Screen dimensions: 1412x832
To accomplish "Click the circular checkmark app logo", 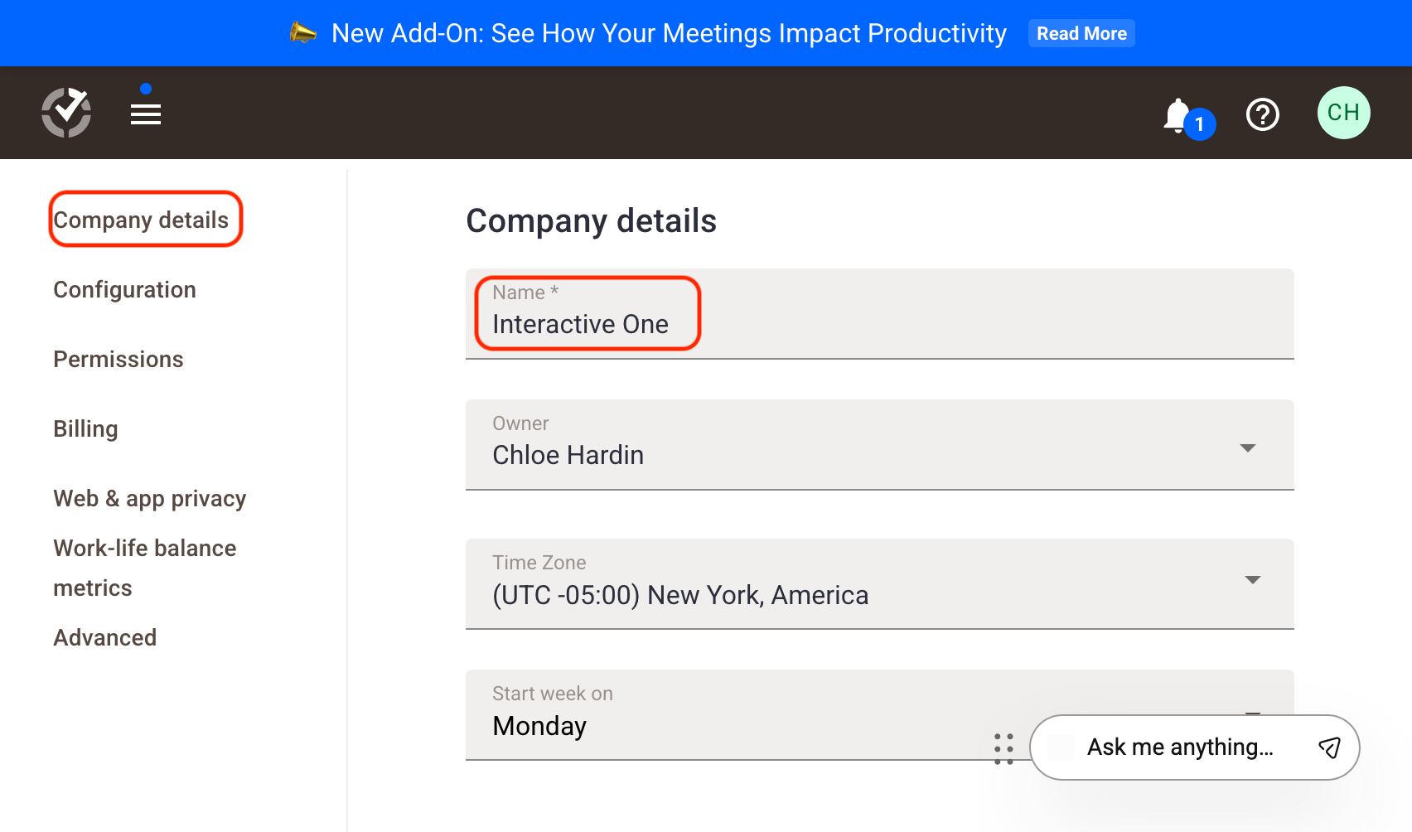I will [65, 112].
